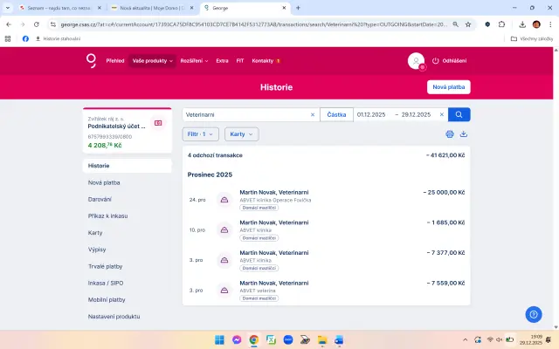The height and width of the screenshot is (349, 559).
Task: Clear the selected date range
Action: pos(442,114)
